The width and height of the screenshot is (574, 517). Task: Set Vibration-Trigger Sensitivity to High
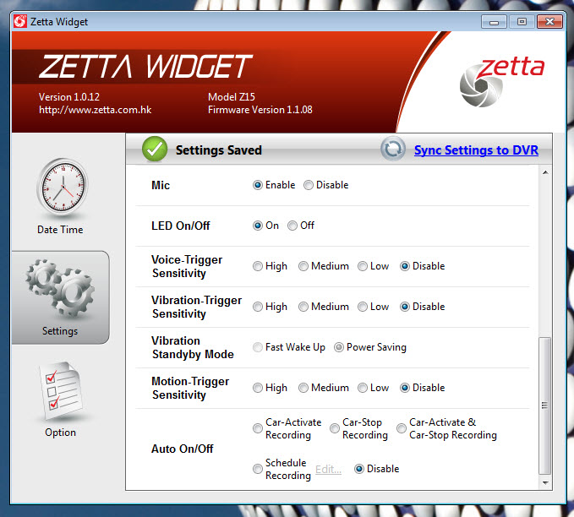258,307
